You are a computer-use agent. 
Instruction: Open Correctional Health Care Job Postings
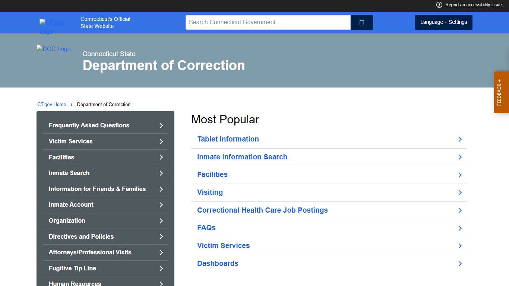[x=262, y=210]
